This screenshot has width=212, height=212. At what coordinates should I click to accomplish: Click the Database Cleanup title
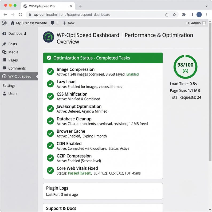74,119
